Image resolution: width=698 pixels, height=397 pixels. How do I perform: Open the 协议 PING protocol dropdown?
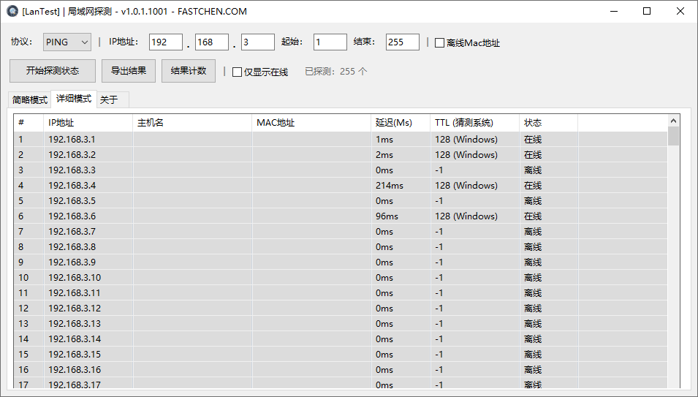67,42
